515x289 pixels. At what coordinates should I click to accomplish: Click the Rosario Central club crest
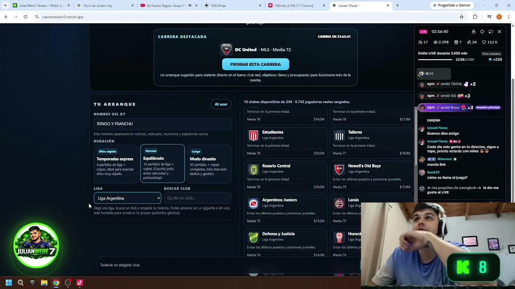coord(253,169)
